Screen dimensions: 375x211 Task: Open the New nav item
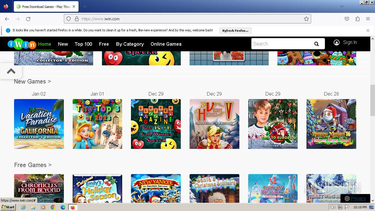point(63,44)
